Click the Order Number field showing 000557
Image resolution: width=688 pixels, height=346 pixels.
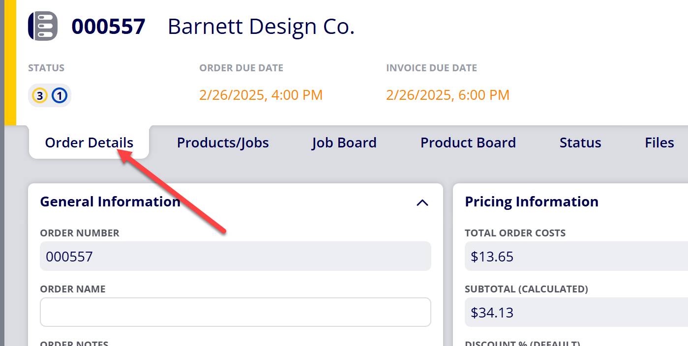[x=236, y=256]
